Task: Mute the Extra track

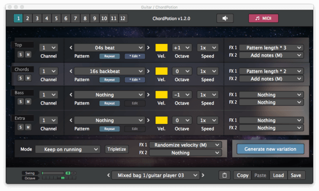Action: click(28, 127)
